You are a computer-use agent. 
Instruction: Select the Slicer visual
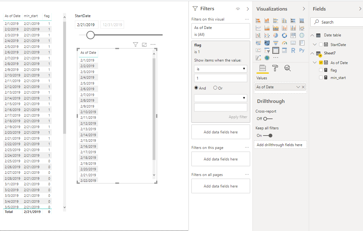(267, 50)
